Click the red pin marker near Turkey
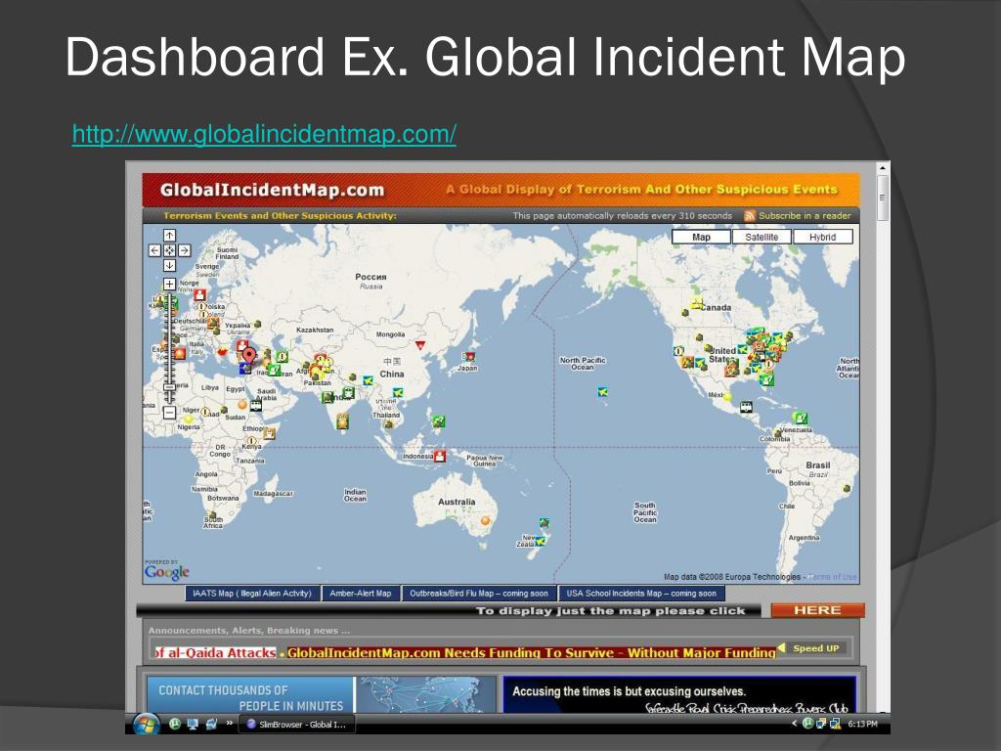The width and height of the screenshot is (1001, 751). click(x=249, y=356)
